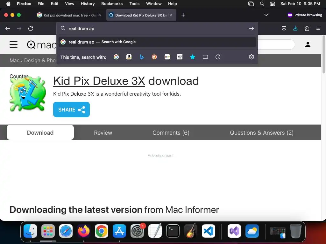Open the File menu
The height and width of the screenshot is (244, 326).
(41, 3)
